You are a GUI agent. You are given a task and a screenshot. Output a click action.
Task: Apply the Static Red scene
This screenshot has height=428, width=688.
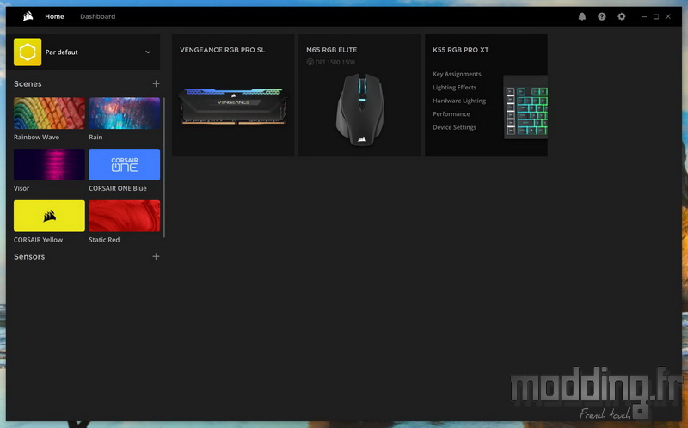(x=124, y=216)
